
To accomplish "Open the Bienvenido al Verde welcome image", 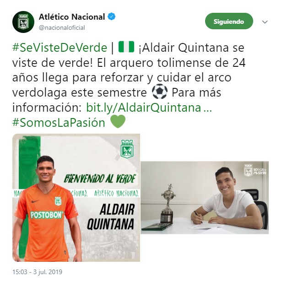I will [76, 198].
